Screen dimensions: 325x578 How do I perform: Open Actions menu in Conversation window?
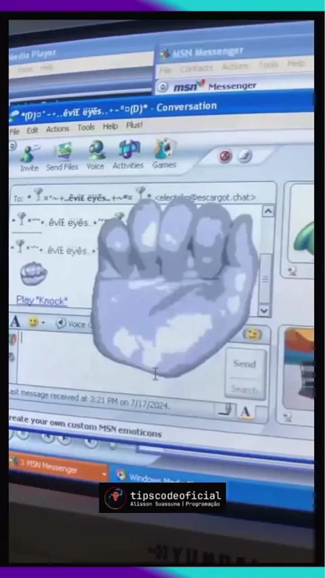(58, 129)
